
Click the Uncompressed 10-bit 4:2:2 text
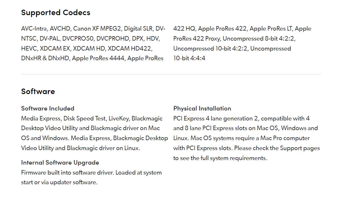pyautogui.click(x=210, y=49)
